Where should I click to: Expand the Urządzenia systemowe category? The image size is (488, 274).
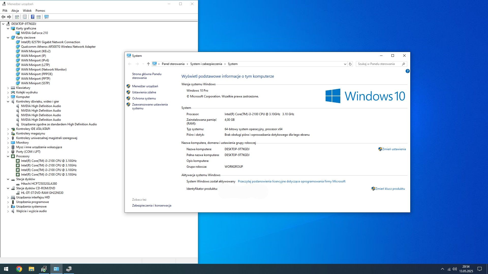8,207
